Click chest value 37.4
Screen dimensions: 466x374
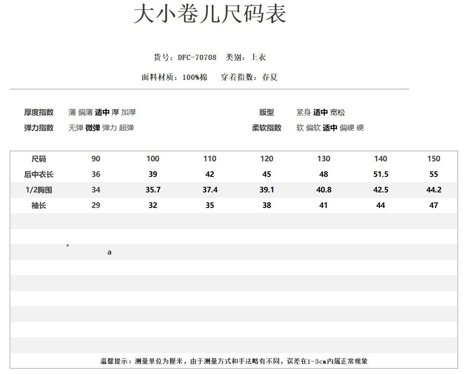(x=210, y=189)
